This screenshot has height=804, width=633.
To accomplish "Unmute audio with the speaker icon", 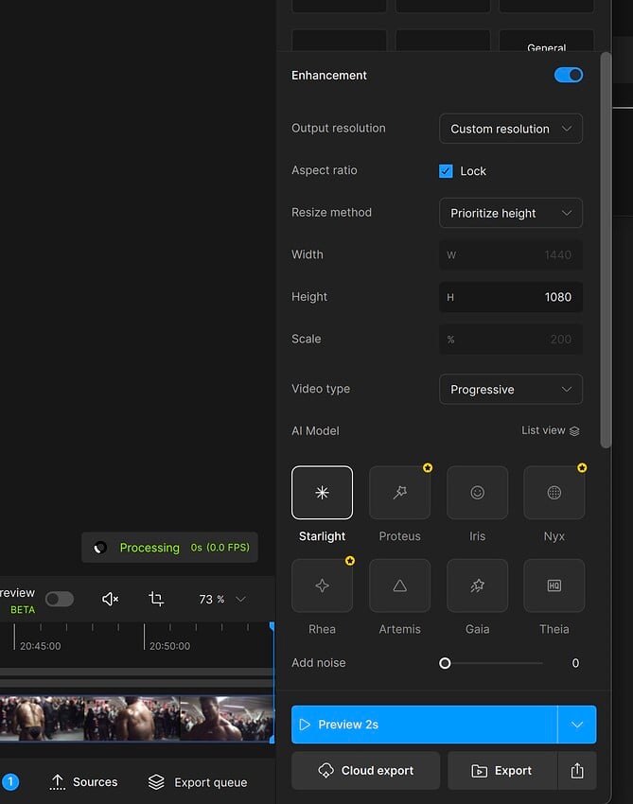I will click(110, 599).
